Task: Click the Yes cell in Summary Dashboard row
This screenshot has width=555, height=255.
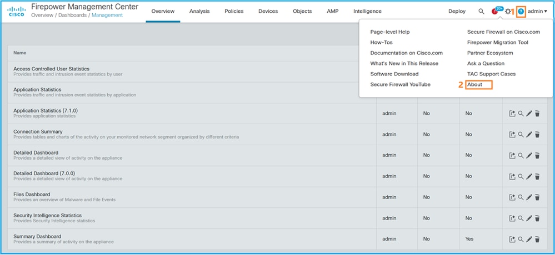Action: click(469, 239)
